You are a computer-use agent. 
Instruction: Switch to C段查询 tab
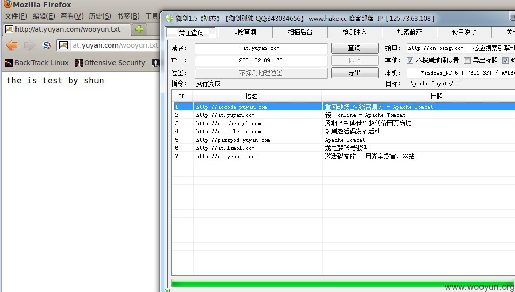tap(245, 32)
